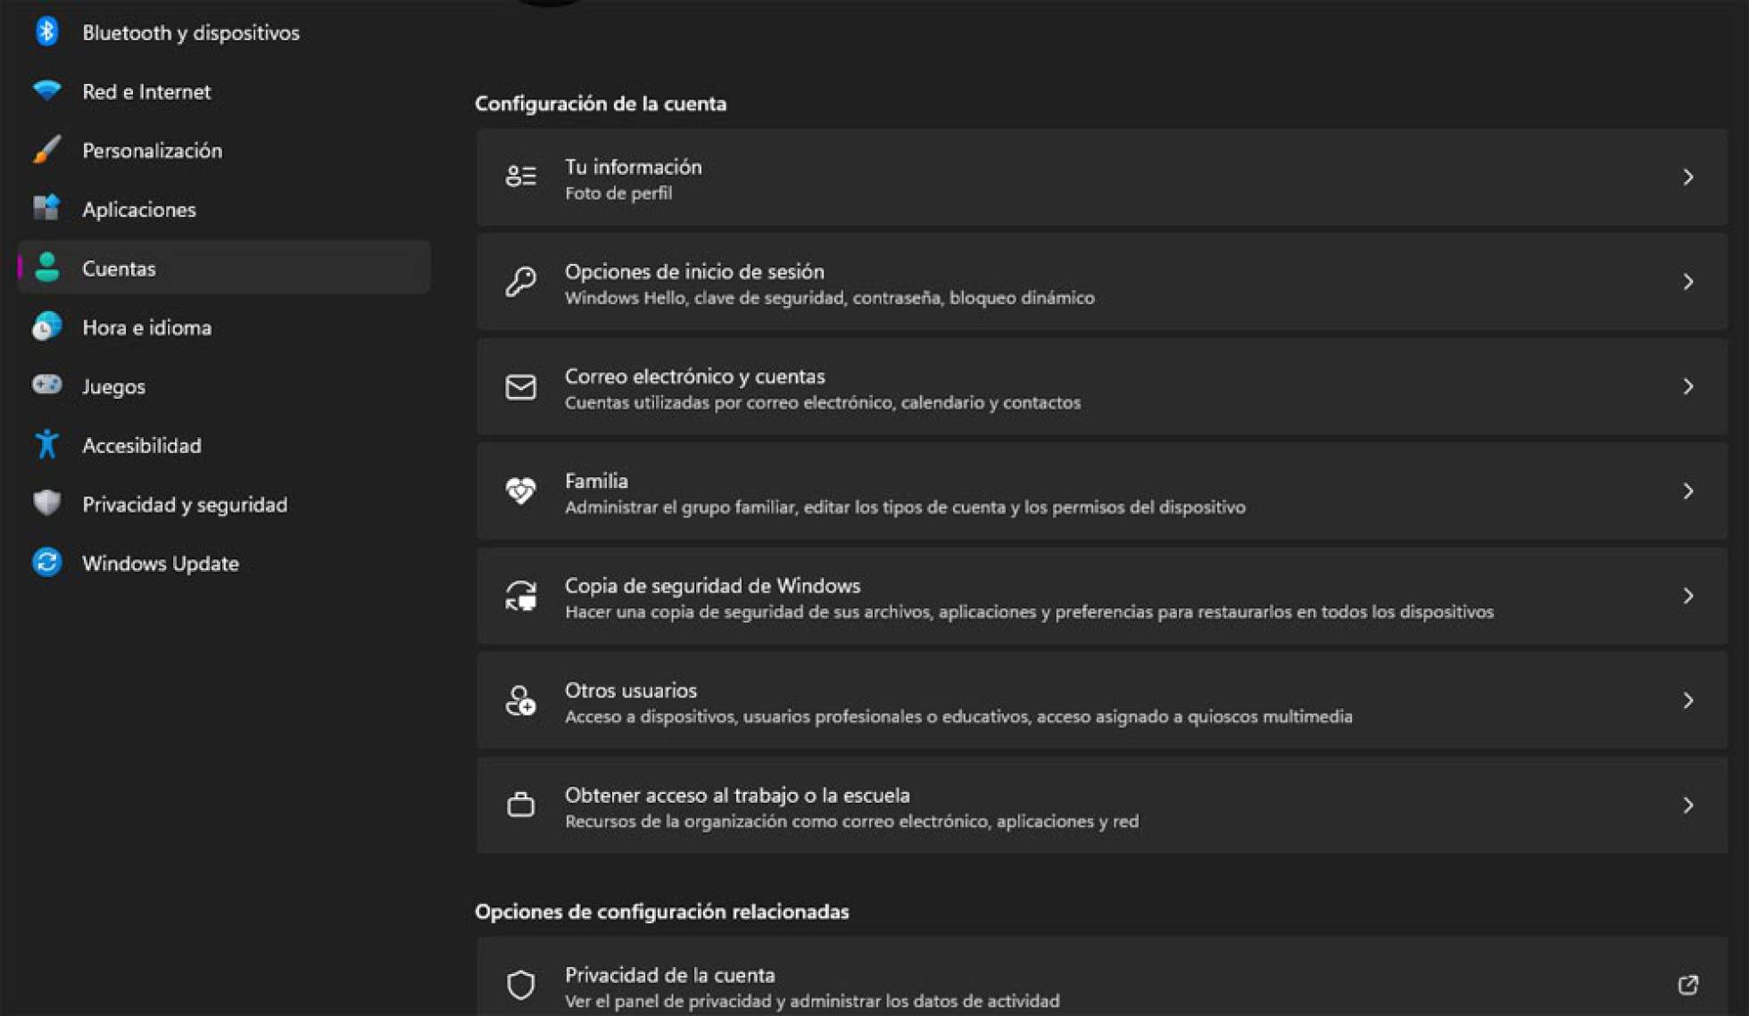This screenshot has width=1749, height=1016.
Task: Open Obtener acceso al trabajo o escuela
Action: (x=1101, y=805)
